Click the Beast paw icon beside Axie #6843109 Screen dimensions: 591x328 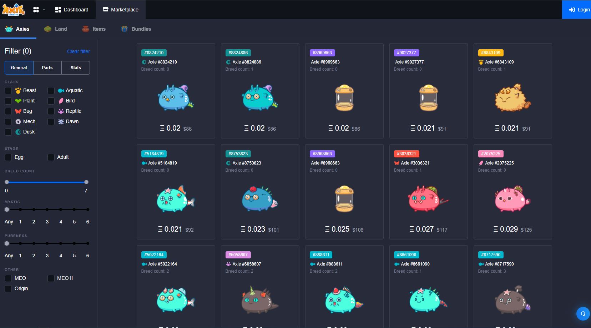pos(481,62)
